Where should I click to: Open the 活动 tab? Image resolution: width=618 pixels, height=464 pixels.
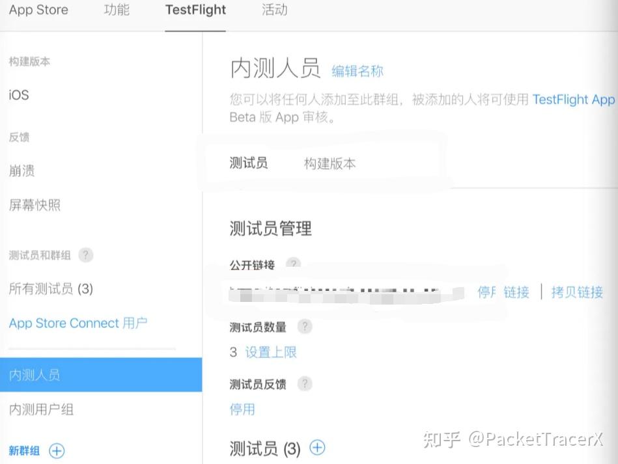(275, 10)
